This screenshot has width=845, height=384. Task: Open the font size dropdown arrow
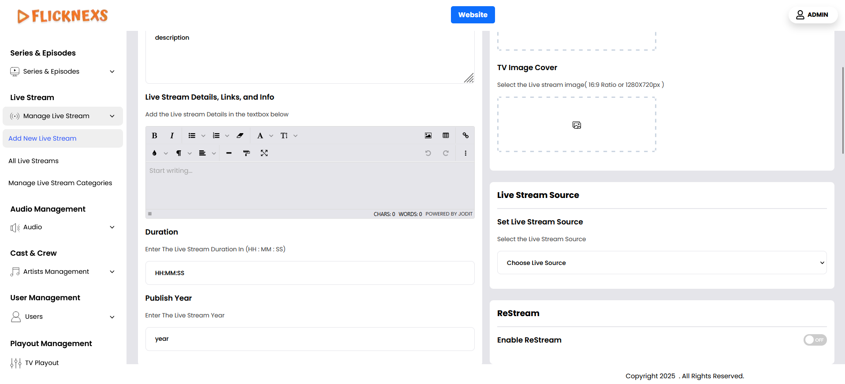pyautogui.click(x=295, y=136)
